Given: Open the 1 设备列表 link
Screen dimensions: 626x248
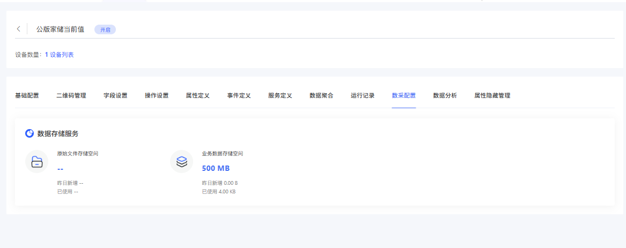Looking at the screenshot, I should click(59, 55).
